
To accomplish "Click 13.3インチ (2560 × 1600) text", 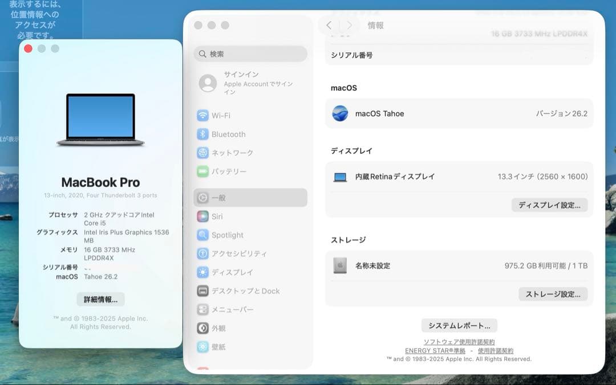I will coord(542,177).
